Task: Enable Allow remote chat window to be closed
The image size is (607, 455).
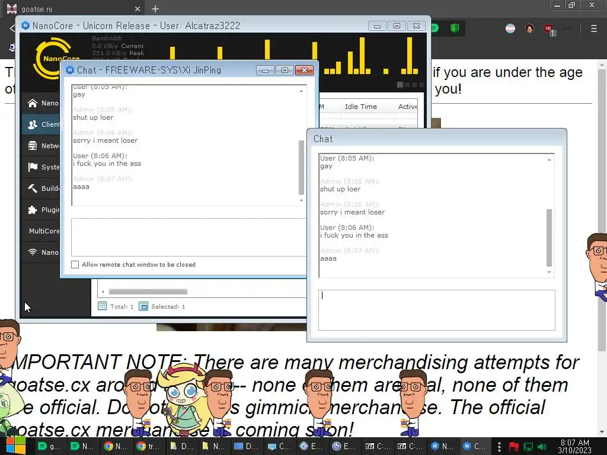Action: tap(75, 265)
